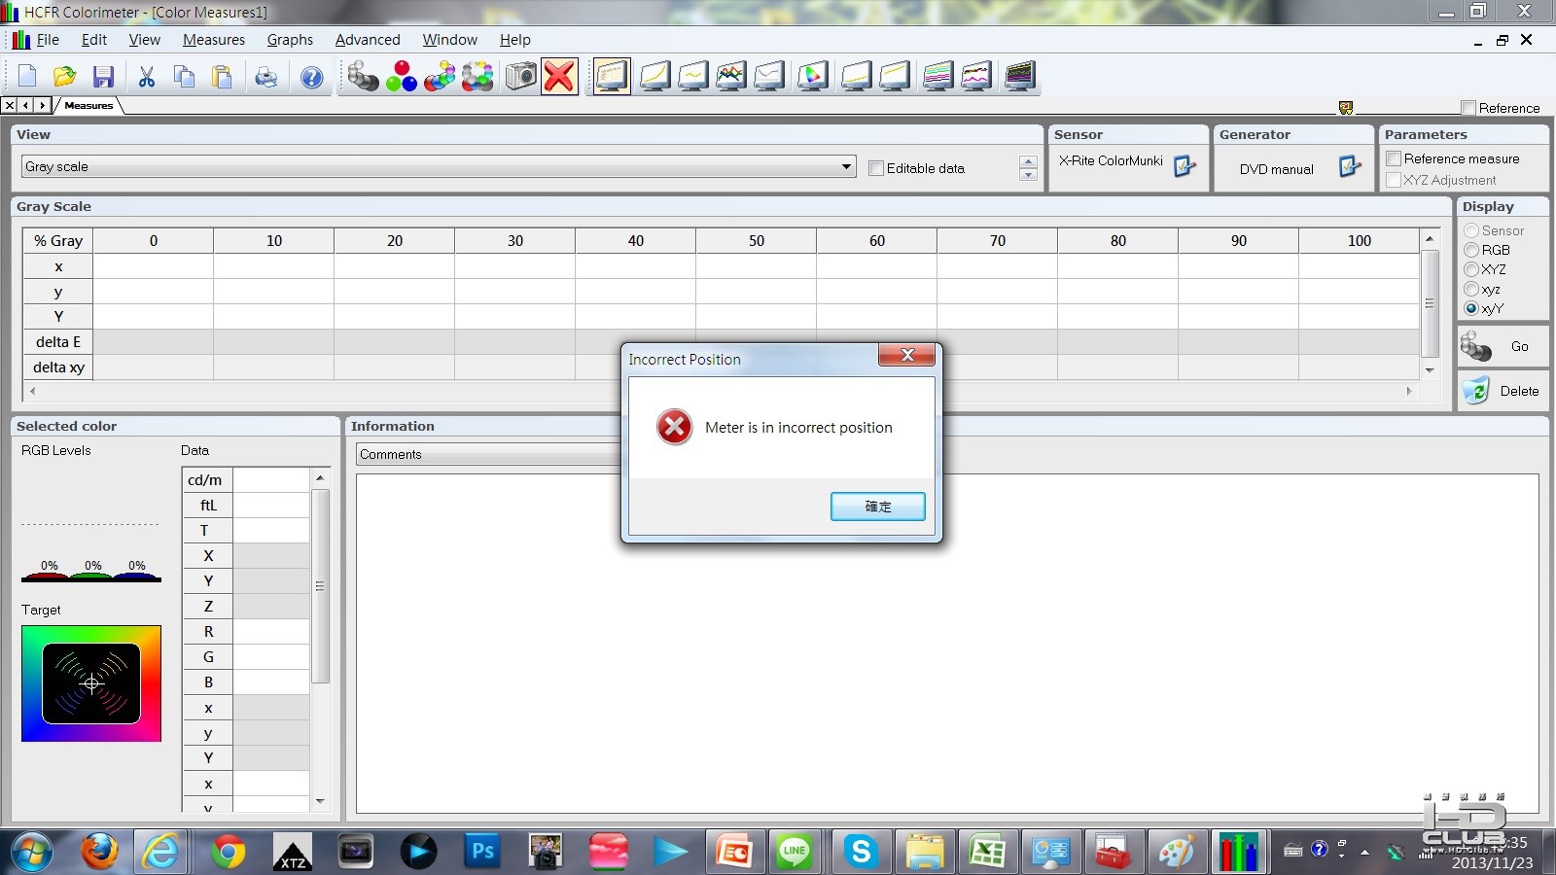Select the xyY display radio button
This screenshot has width=1556, height=875.
1471,308
